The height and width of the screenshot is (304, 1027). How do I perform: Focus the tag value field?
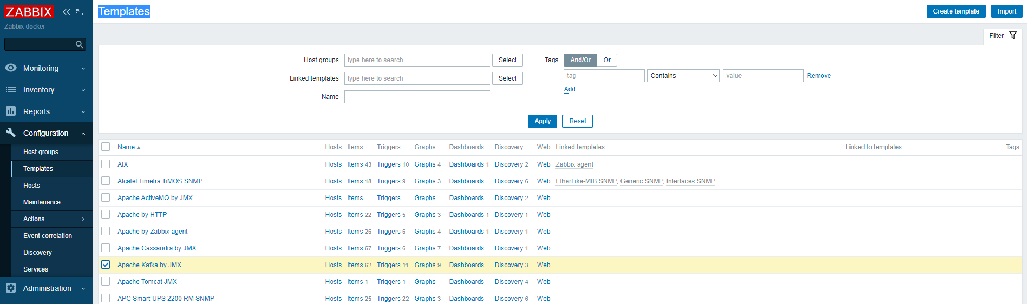coord(763,76)
